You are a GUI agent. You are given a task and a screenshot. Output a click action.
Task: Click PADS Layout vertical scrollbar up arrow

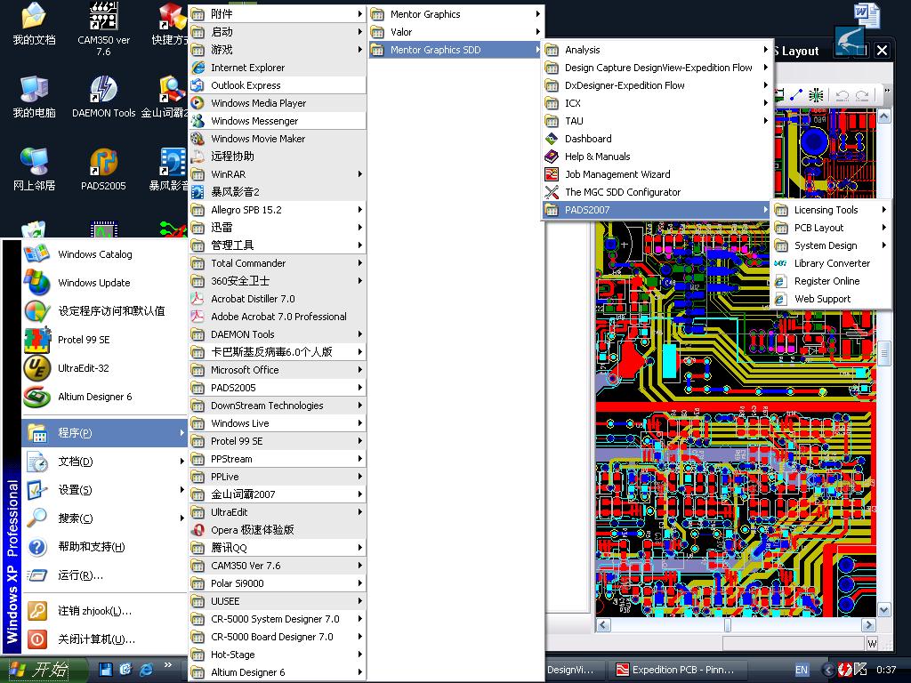(883, 117)
